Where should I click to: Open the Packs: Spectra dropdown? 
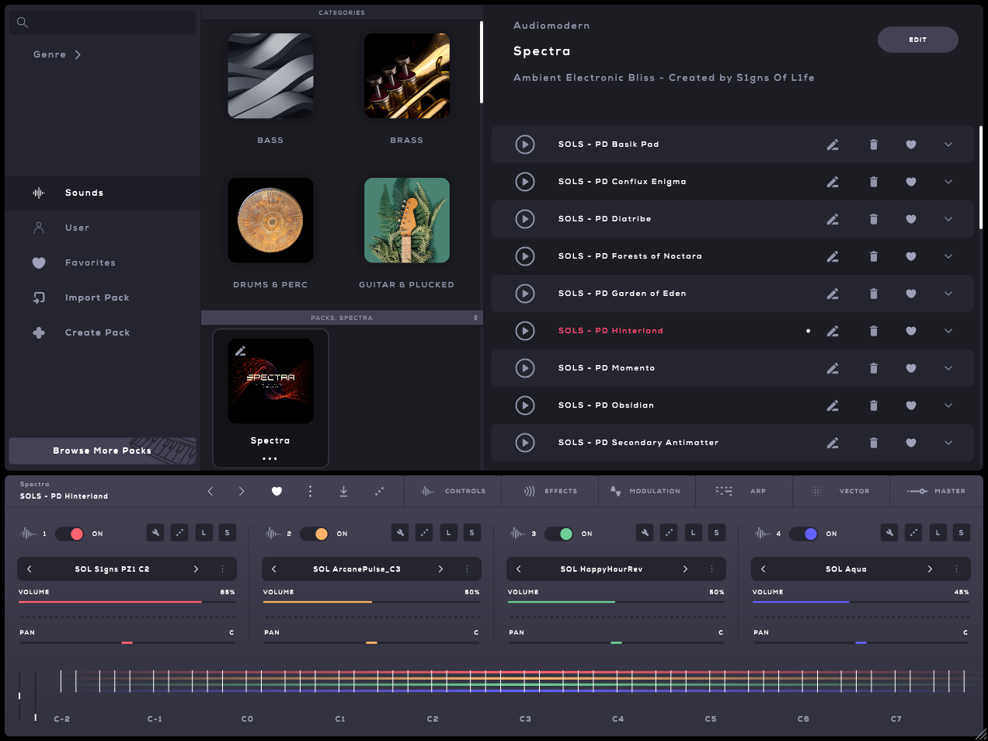[342, 318]
